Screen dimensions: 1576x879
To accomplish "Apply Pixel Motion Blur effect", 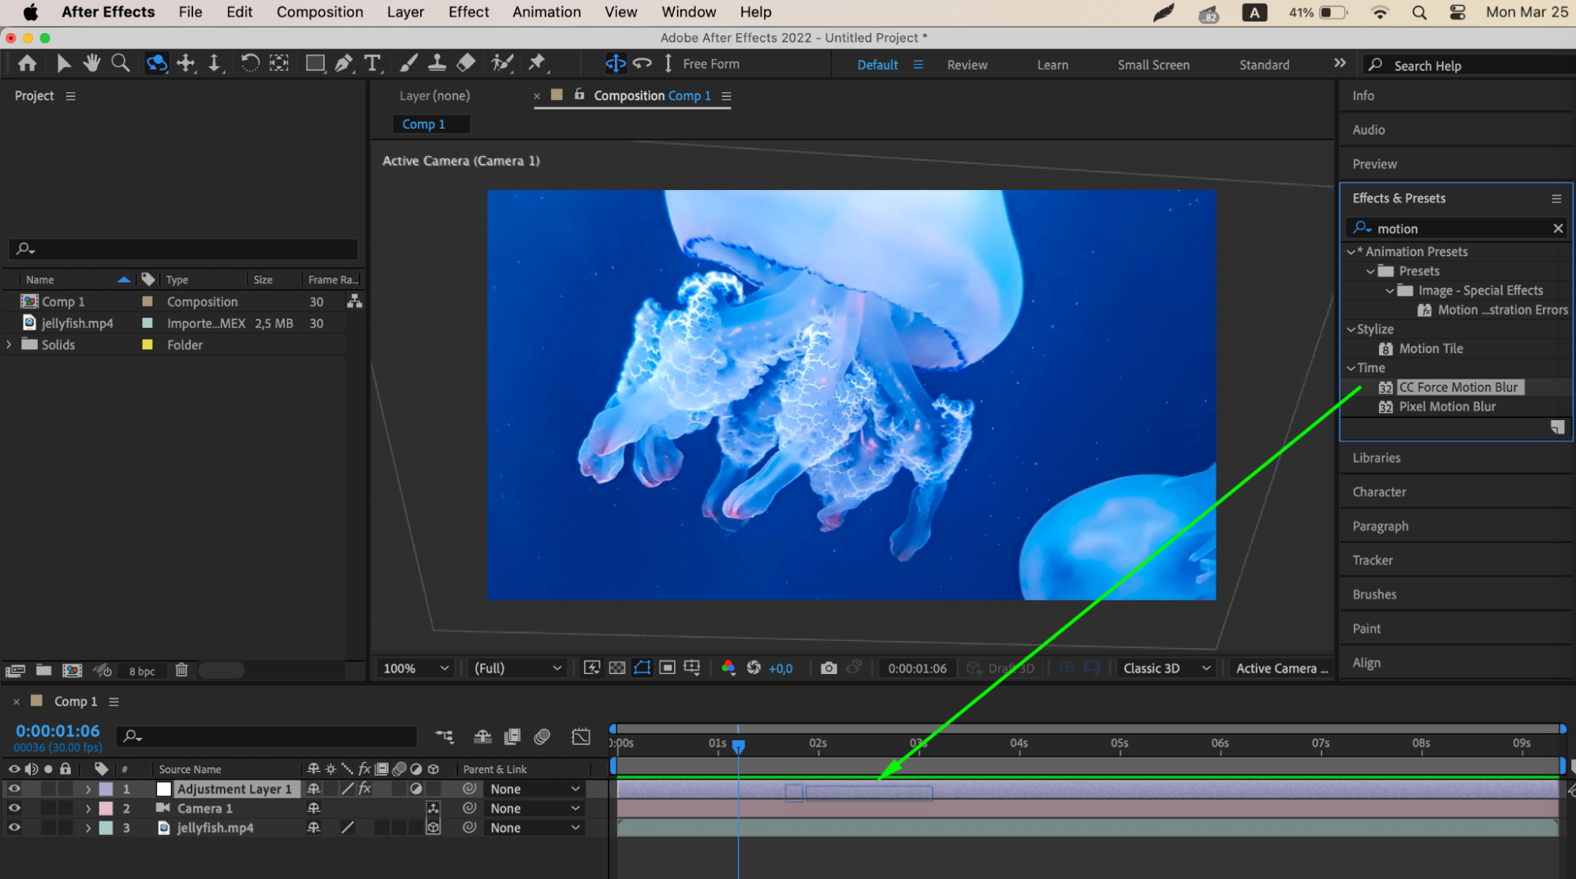I will 1447,407.
